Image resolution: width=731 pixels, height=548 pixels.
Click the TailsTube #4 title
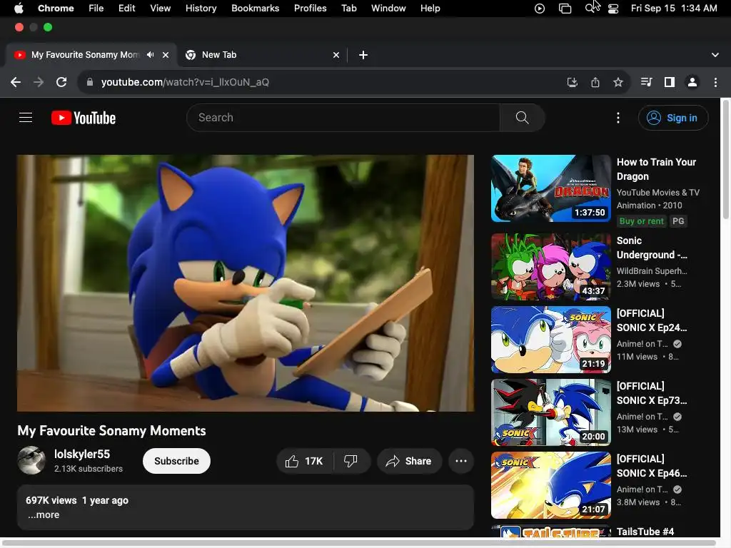(645, 532)
